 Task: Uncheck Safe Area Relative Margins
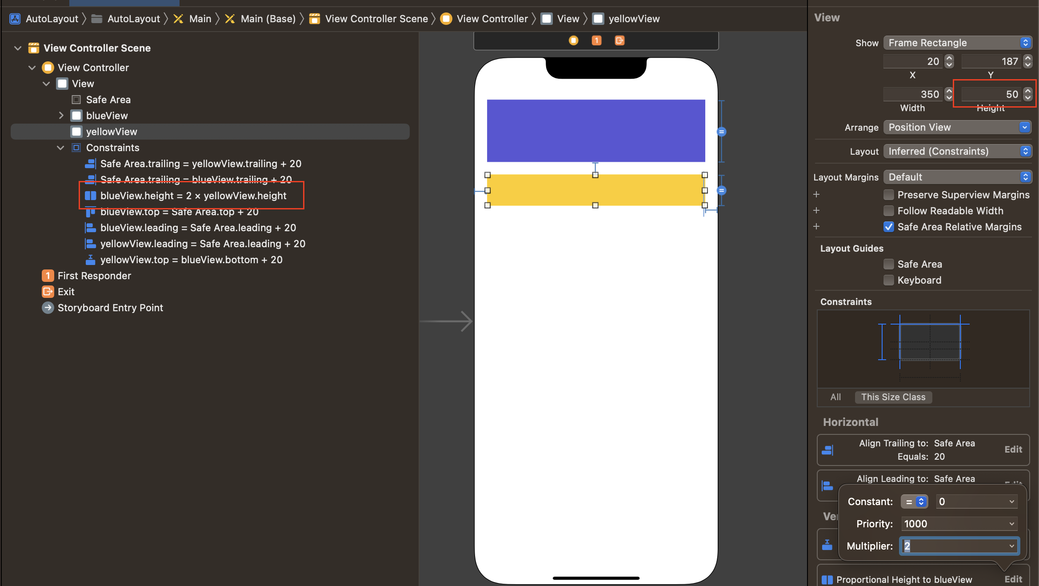pos(889,227)
